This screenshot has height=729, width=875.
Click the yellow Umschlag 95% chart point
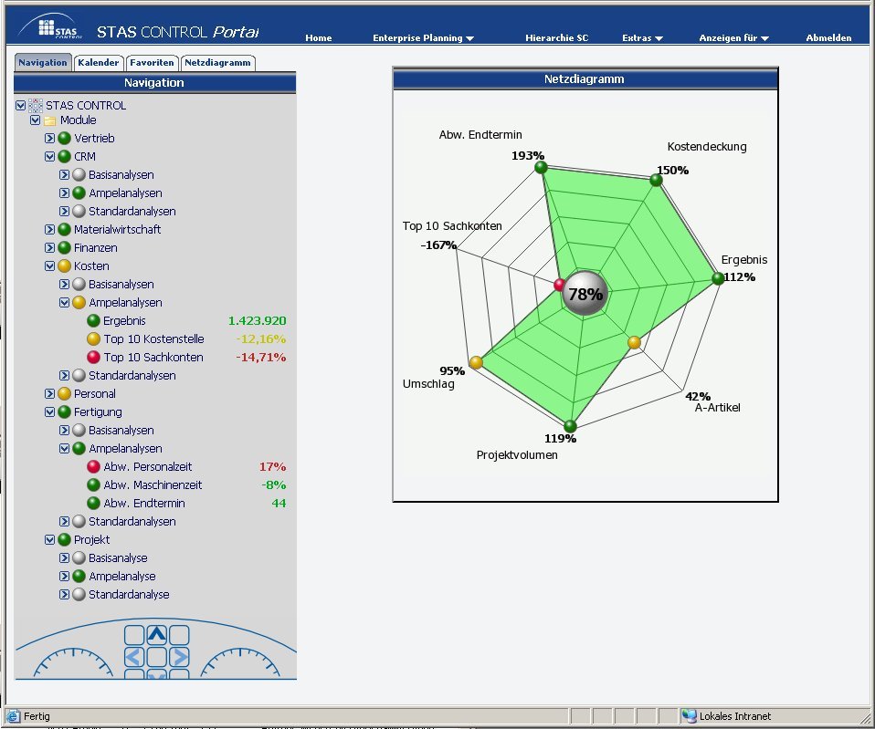pyautogui.click(x=476, y=362)
